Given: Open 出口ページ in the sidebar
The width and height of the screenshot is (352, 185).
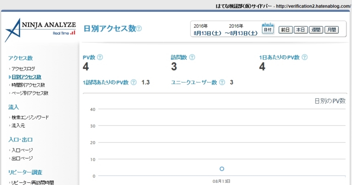Looking at the screenshot, I should 22,158.
